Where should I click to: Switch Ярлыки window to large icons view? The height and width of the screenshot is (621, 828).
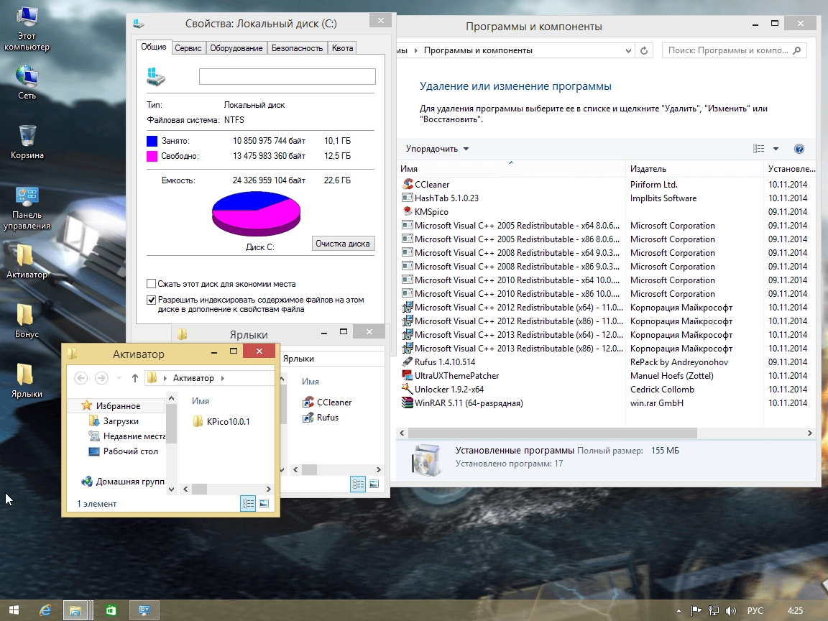374,484
